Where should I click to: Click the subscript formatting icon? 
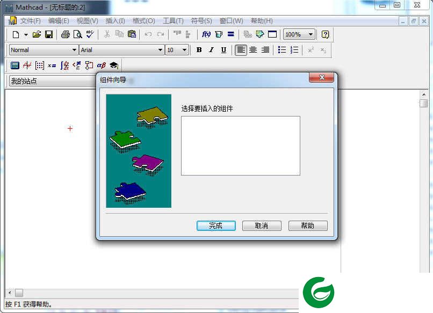click(x=323, y=50)
